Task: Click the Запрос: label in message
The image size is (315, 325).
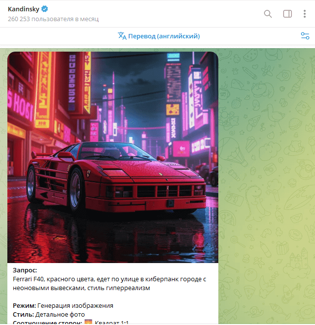Action: coord(25,270)
